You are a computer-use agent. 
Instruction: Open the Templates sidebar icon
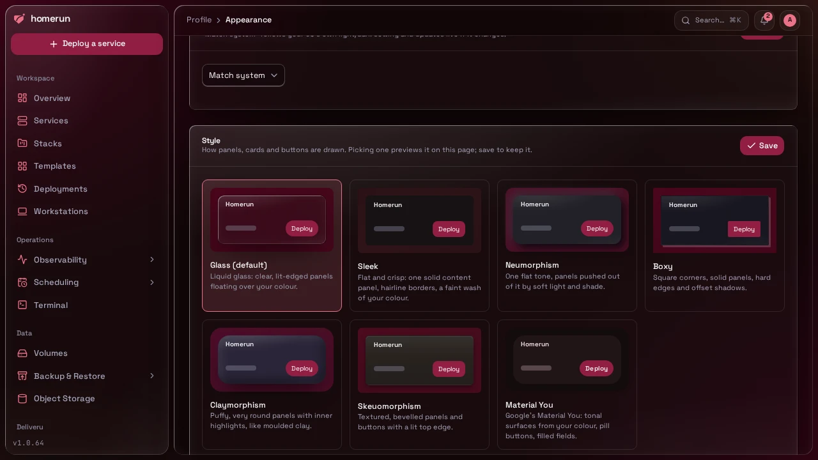click(x=22, y=166)
